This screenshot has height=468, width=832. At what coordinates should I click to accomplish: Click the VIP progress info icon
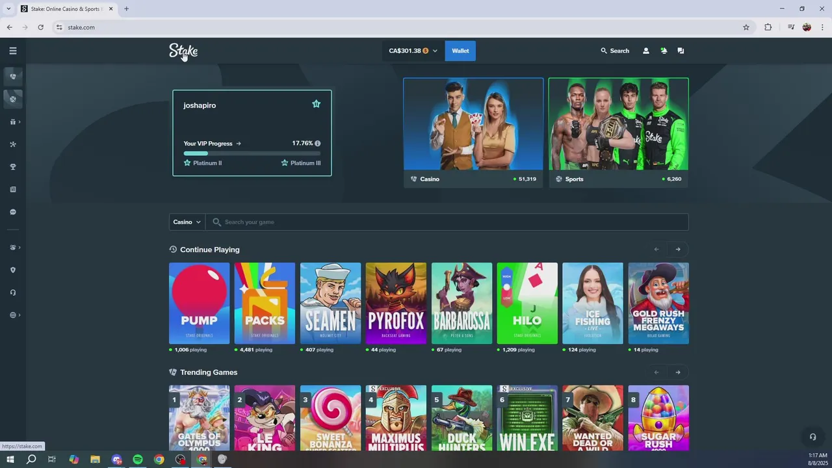point(317,144)
